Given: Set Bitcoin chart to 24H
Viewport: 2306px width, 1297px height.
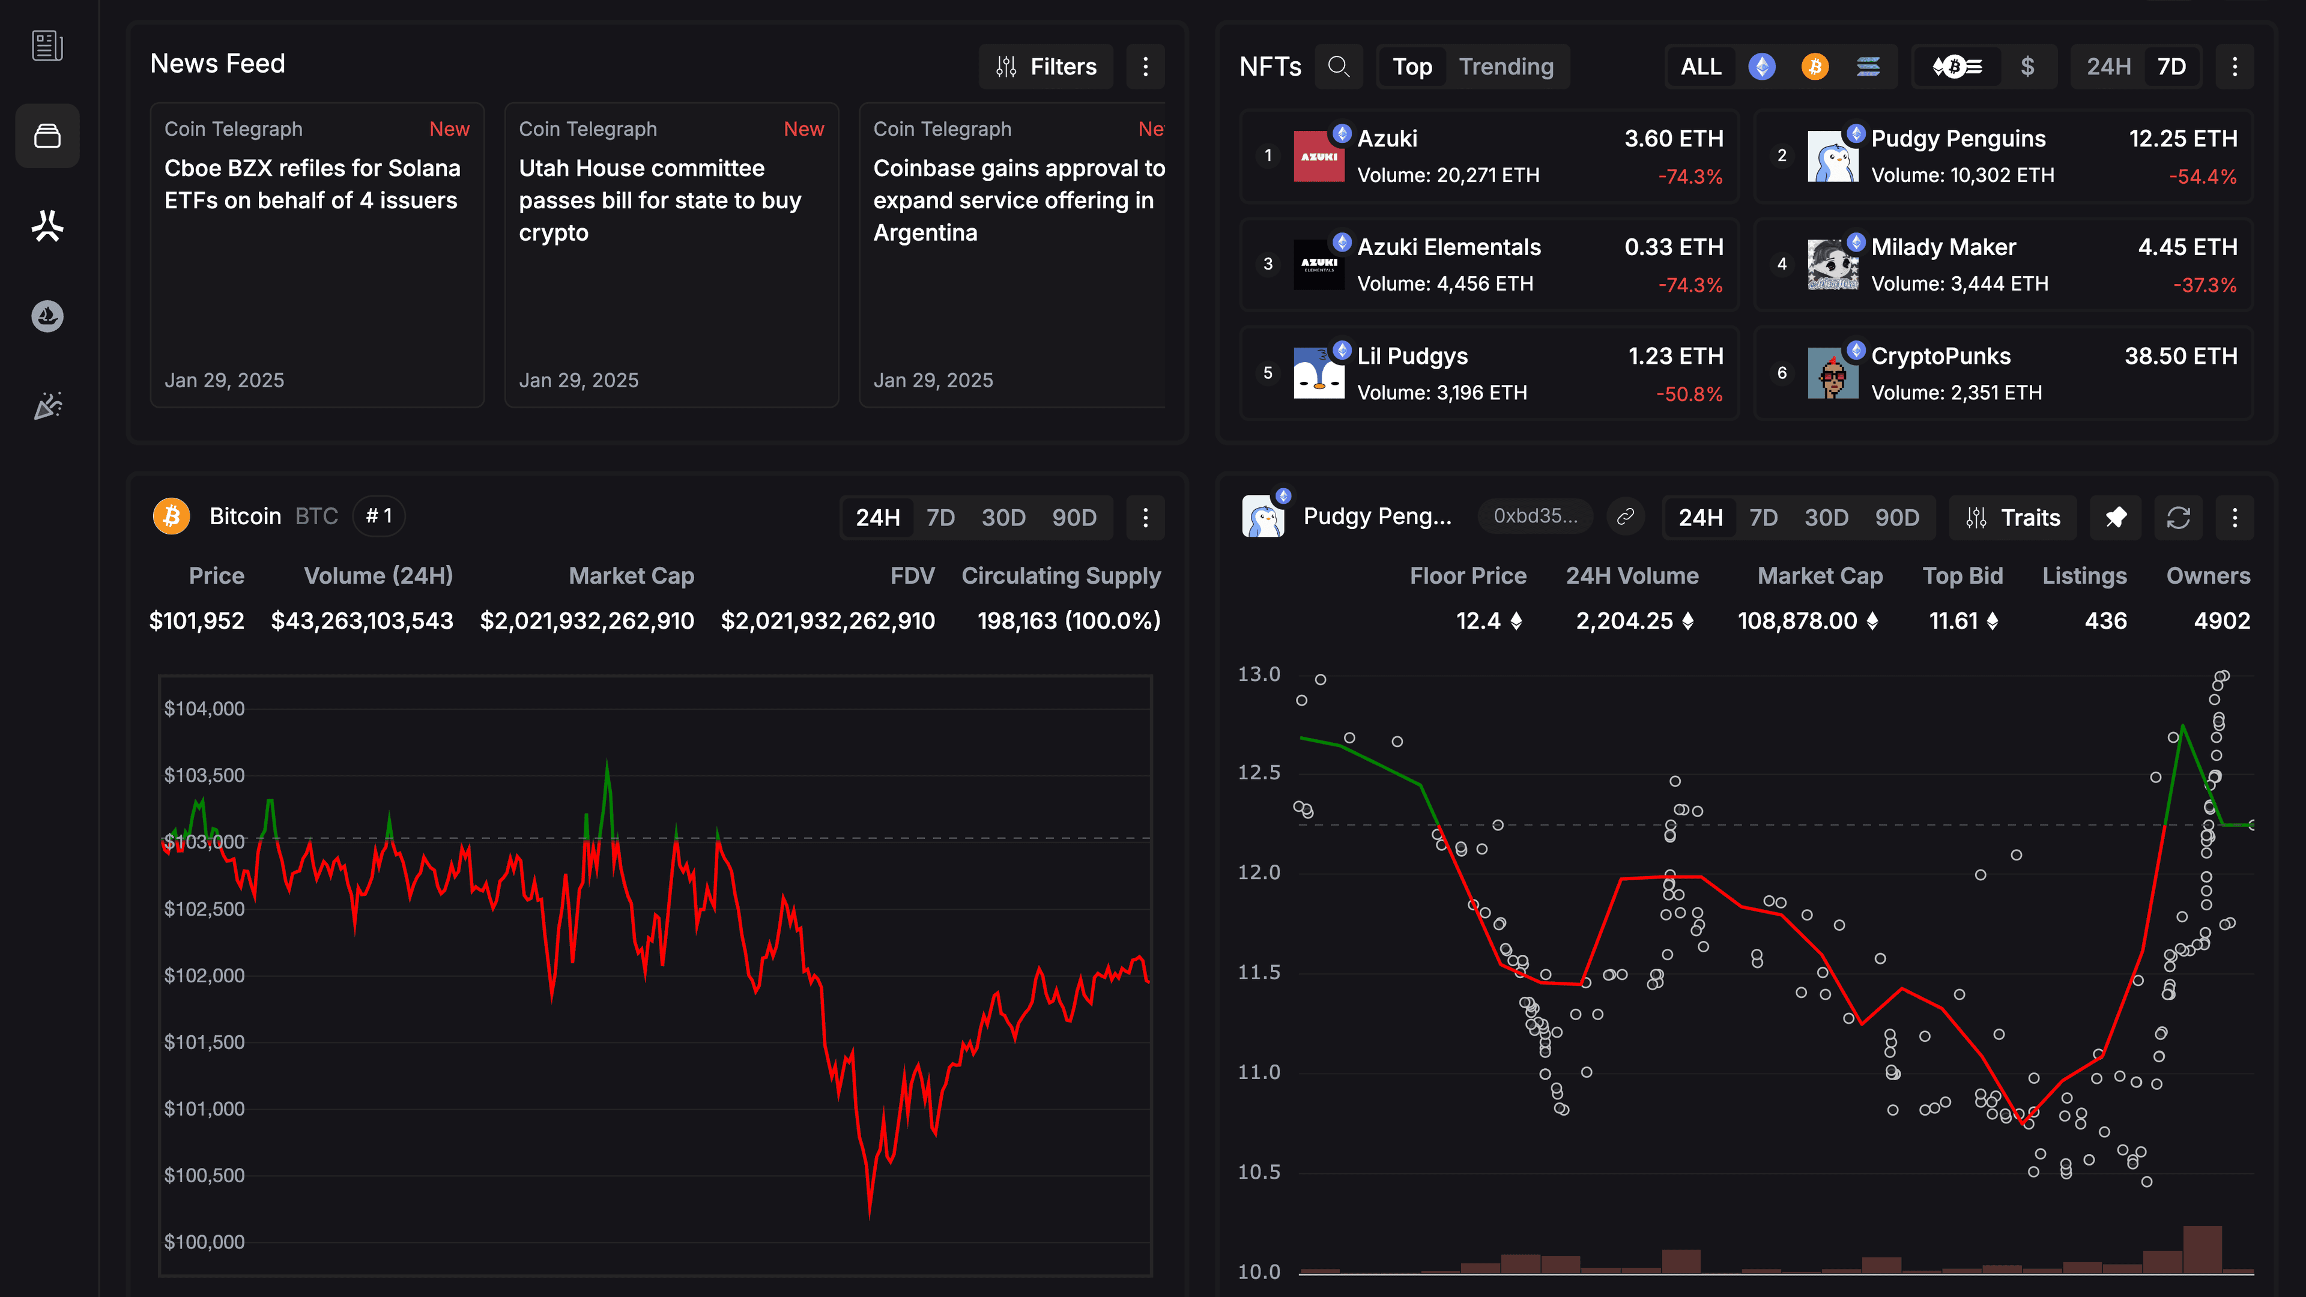Looking at the screenshot, I should 877,518.
